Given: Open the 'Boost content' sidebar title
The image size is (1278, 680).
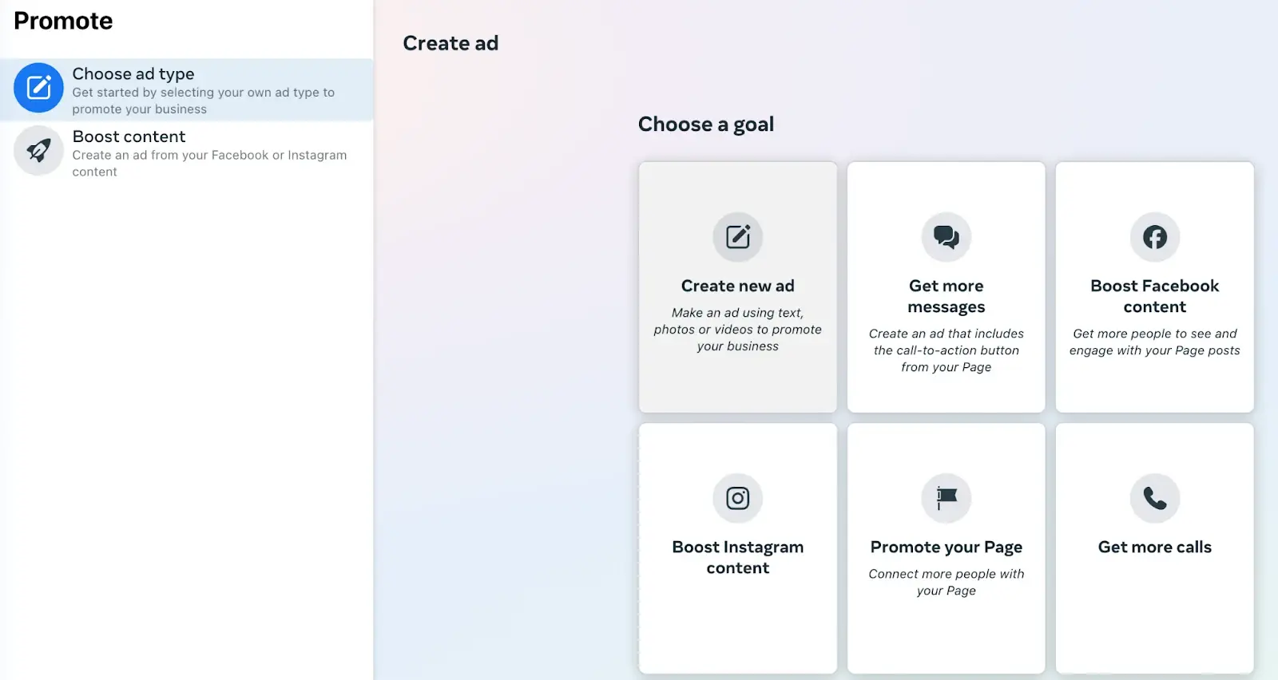Looking at the screenshot, I should (x=129, y=136).
